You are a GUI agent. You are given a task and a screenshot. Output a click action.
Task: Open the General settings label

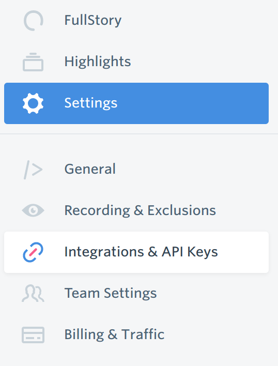coord(90,169)
